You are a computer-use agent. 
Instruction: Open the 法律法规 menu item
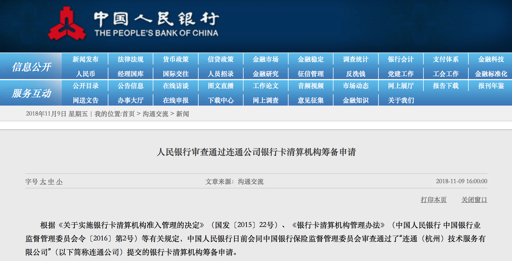pyautogui.click(x=131, y=59)
